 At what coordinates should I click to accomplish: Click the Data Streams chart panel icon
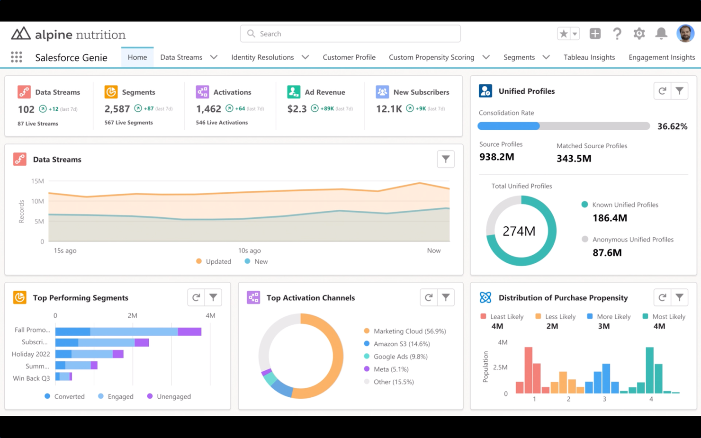20,159
